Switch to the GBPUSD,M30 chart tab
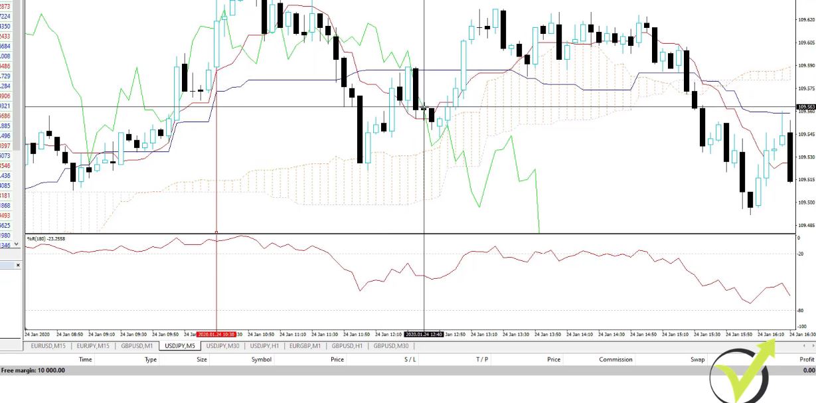The height and width of the screenshot is (403, 816). pyautogui.click(x=390, y=346)
